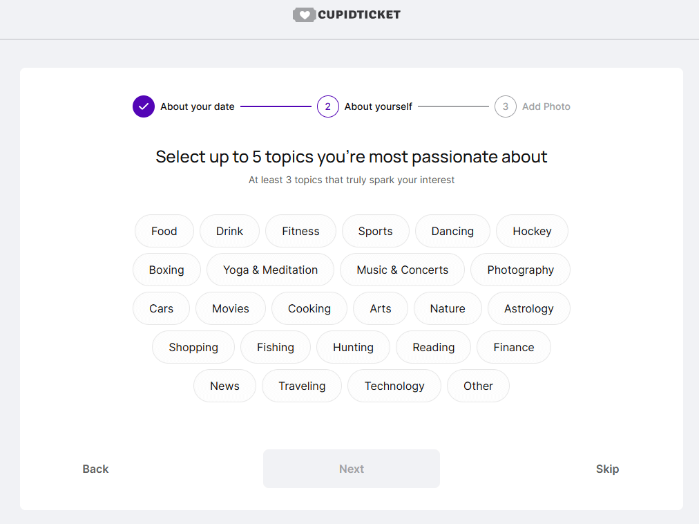Click step 3 Add Photo circle

point(506,106)
